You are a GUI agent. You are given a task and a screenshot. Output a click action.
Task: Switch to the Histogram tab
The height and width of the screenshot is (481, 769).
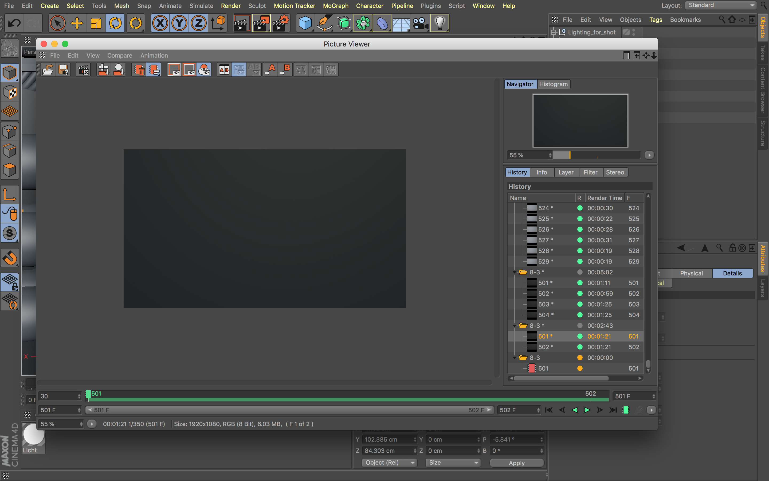click(x=553, y=84)
